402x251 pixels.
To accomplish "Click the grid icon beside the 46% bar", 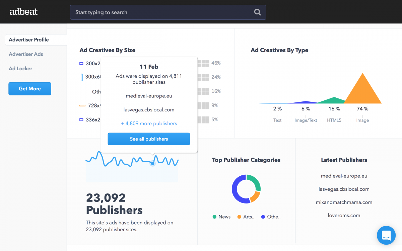I will (204, 63).
